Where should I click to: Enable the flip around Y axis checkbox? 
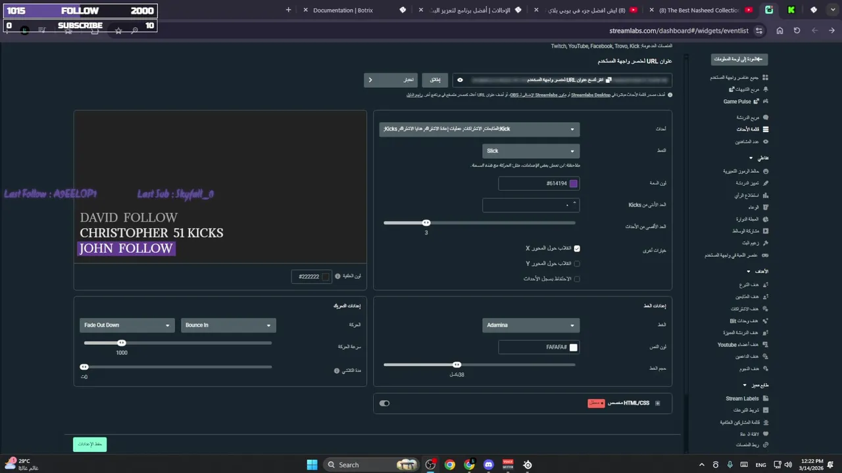click(577, 263)
